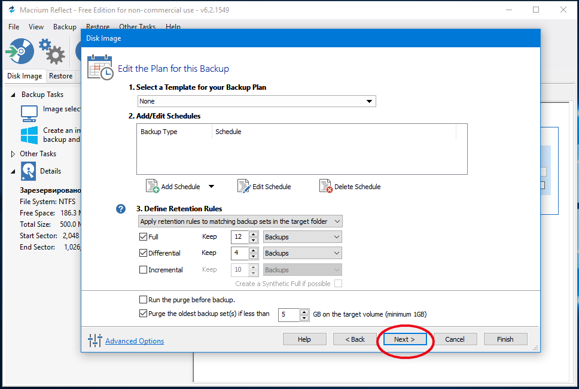Open the View menu

click(x=36, y=26)
